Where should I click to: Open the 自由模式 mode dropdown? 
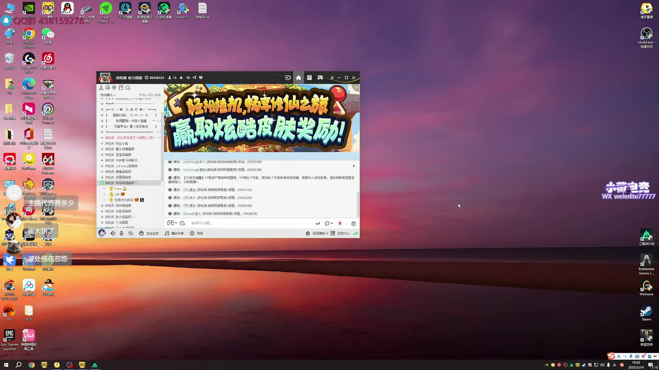tap(107, 95)
